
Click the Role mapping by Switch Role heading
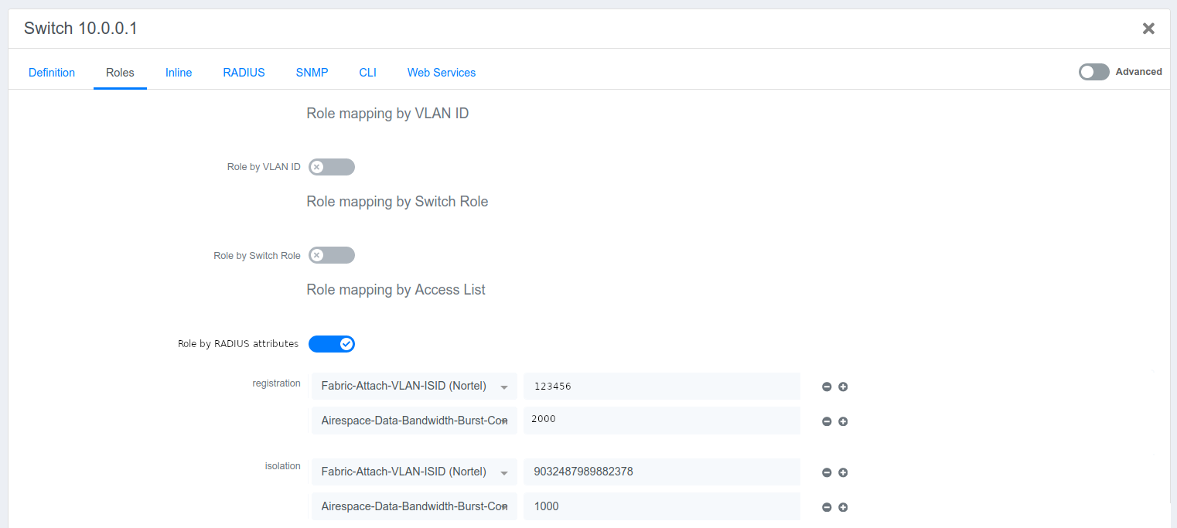(397, 202)
